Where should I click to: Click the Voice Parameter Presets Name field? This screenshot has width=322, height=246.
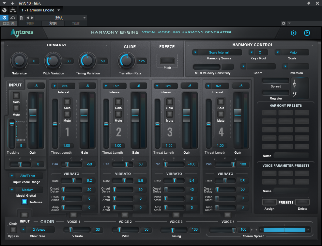(x=291, y=191)
